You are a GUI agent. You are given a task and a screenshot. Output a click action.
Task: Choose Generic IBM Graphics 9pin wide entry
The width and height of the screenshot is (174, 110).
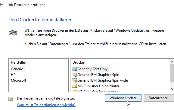point(103,80)
